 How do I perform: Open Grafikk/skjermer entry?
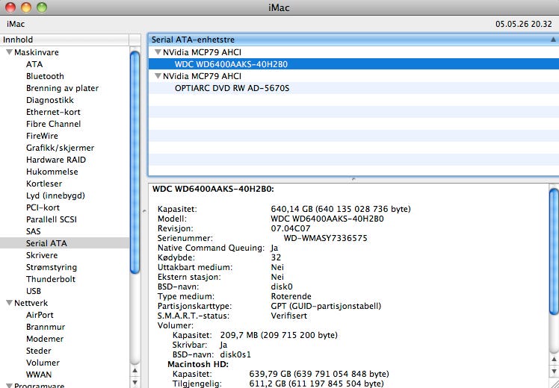[61, 148]
